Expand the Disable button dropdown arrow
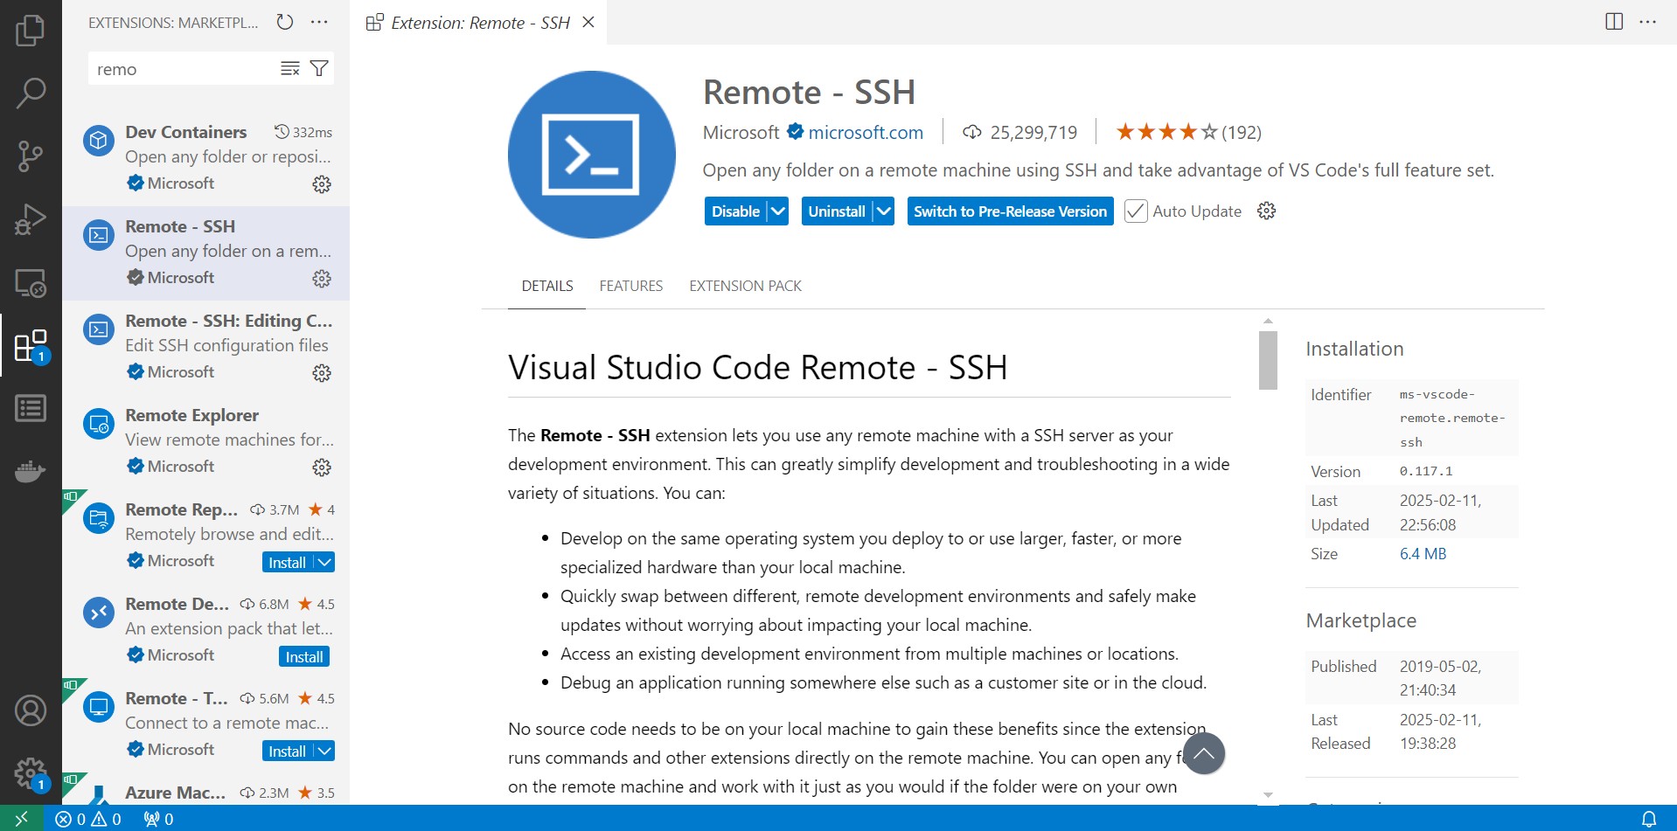 point(777,211)
